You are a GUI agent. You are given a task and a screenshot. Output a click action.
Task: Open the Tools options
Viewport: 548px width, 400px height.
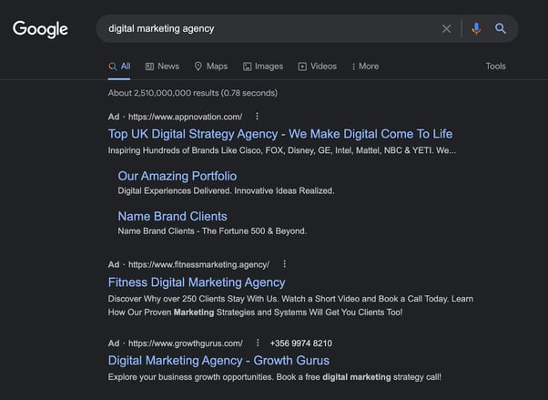pos(495,67)
